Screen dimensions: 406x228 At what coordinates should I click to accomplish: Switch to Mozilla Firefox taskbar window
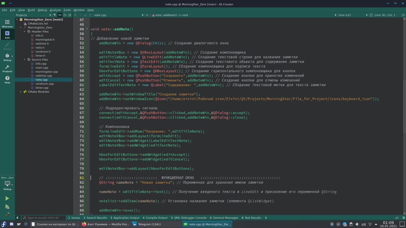(105, 224)
